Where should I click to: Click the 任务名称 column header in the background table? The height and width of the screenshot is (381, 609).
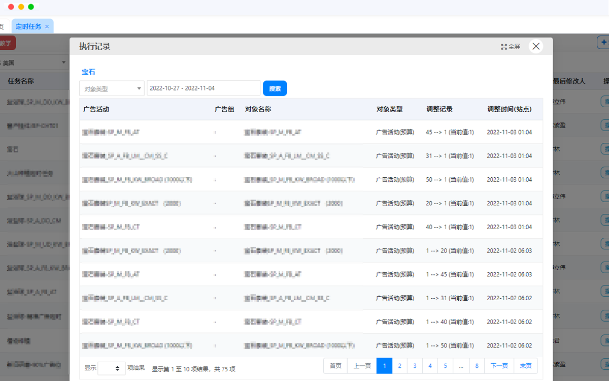coord(21,81)
